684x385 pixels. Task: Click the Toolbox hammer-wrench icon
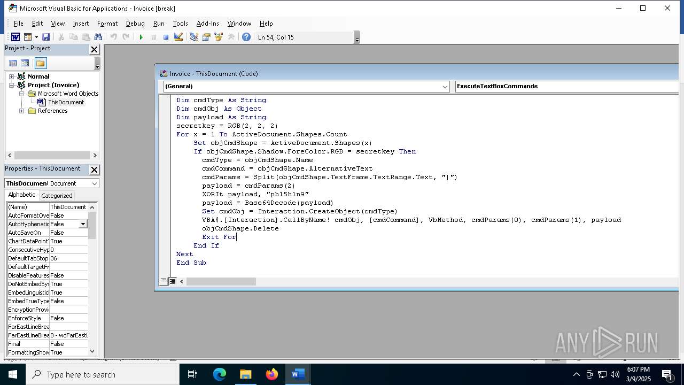pyautogui.click(x=231, y=37)
